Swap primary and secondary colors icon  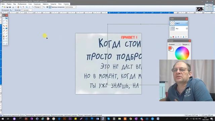click(x=172, y=47)
